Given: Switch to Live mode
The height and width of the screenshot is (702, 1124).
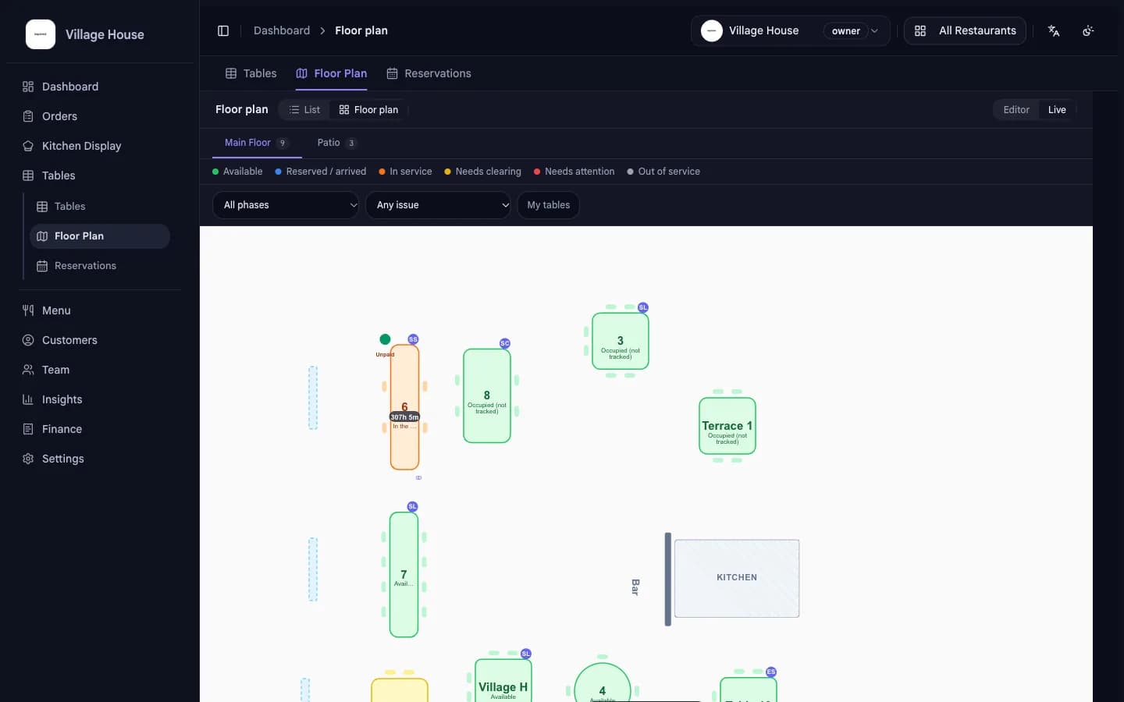Looking at the screenshot, I should tap(1057, 110).
